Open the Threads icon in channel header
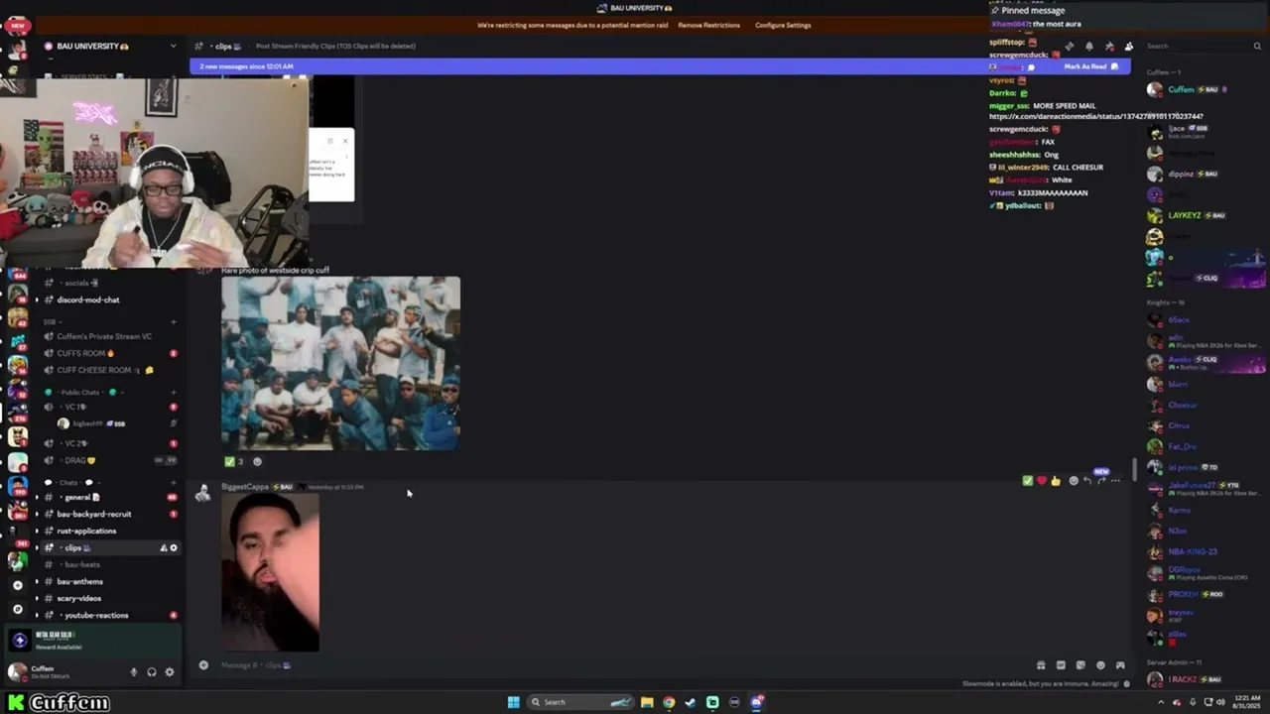This screenshot has height=714, width=1270. click(1069, 47)
